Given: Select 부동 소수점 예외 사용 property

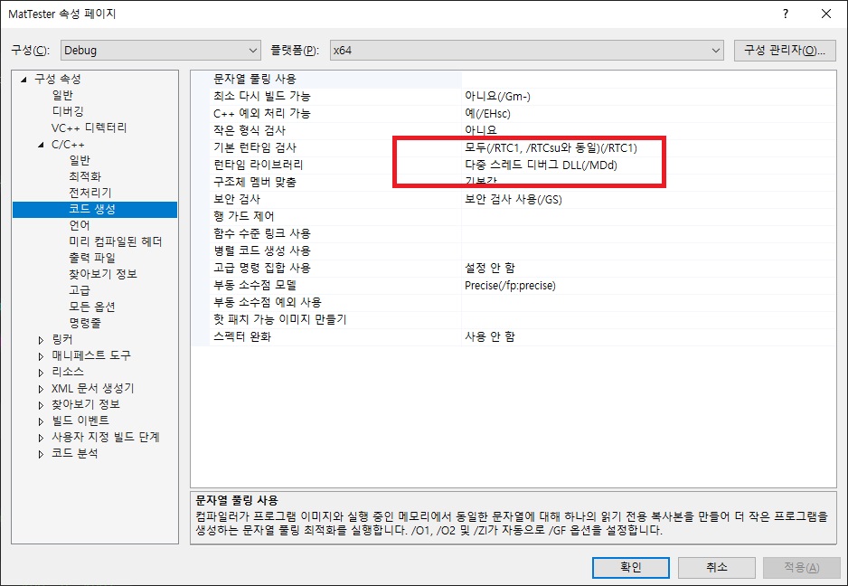Looking at the screenshot, I should point(268,302).
